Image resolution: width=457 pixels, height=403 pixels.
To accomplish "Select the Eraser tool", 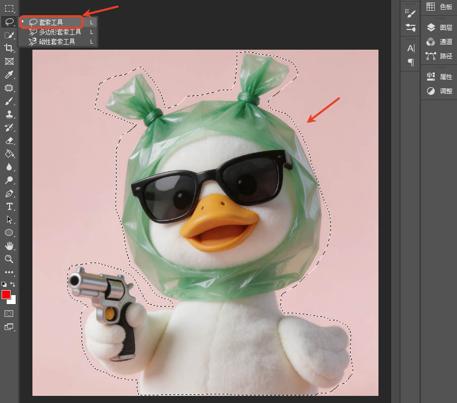I will (x=9, y=141).
